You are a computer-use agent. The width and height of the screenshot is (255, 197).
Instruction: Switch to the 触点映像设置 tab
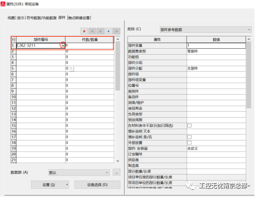[79, 18]
